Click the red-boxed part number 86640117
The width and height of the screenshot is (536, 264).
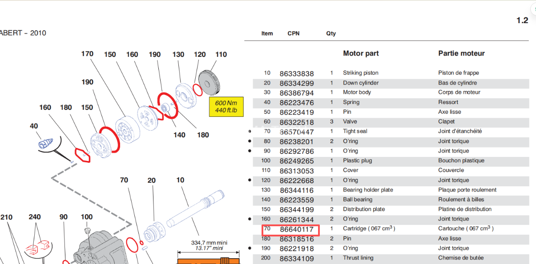[297, 229]
